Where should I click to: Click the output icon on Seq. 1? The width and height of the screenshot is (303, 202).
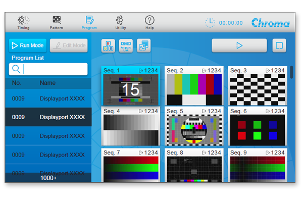coord(141,71)
